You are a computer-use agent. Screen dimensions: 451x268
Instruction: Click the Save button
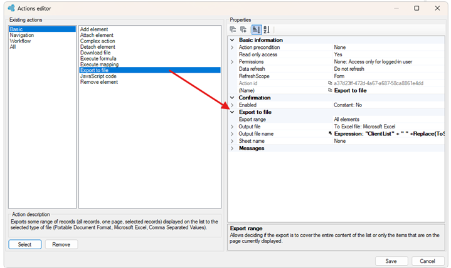(x=391, y=261)
